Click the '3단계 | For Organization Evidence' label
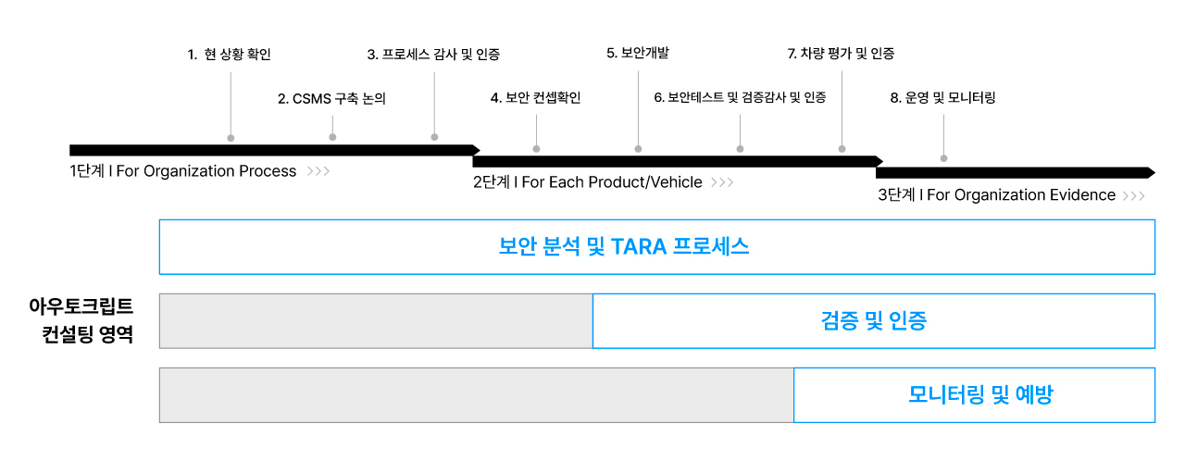Screen dimensions: 1185x474 [996, 195]
